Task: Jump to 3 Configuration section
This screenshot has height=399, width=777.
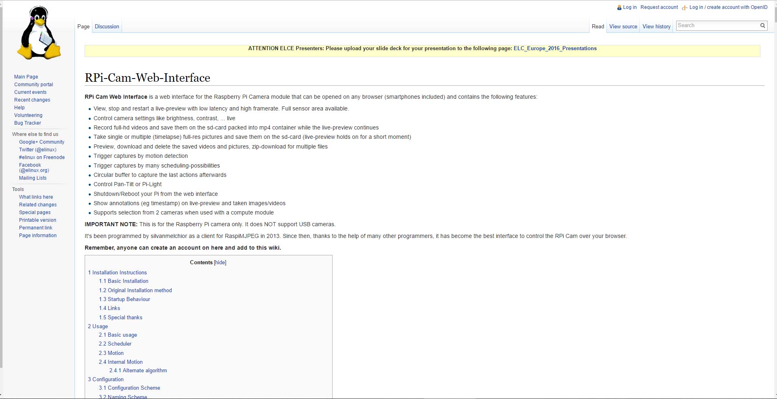Action: [x=106, y=380]
